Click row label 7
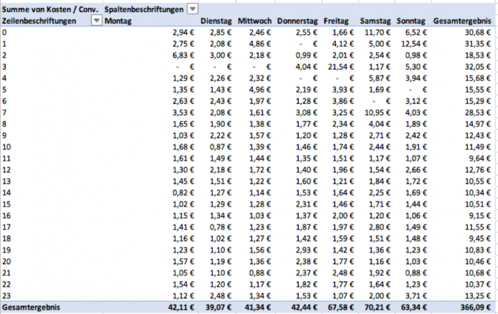 (x=4, y=113)
